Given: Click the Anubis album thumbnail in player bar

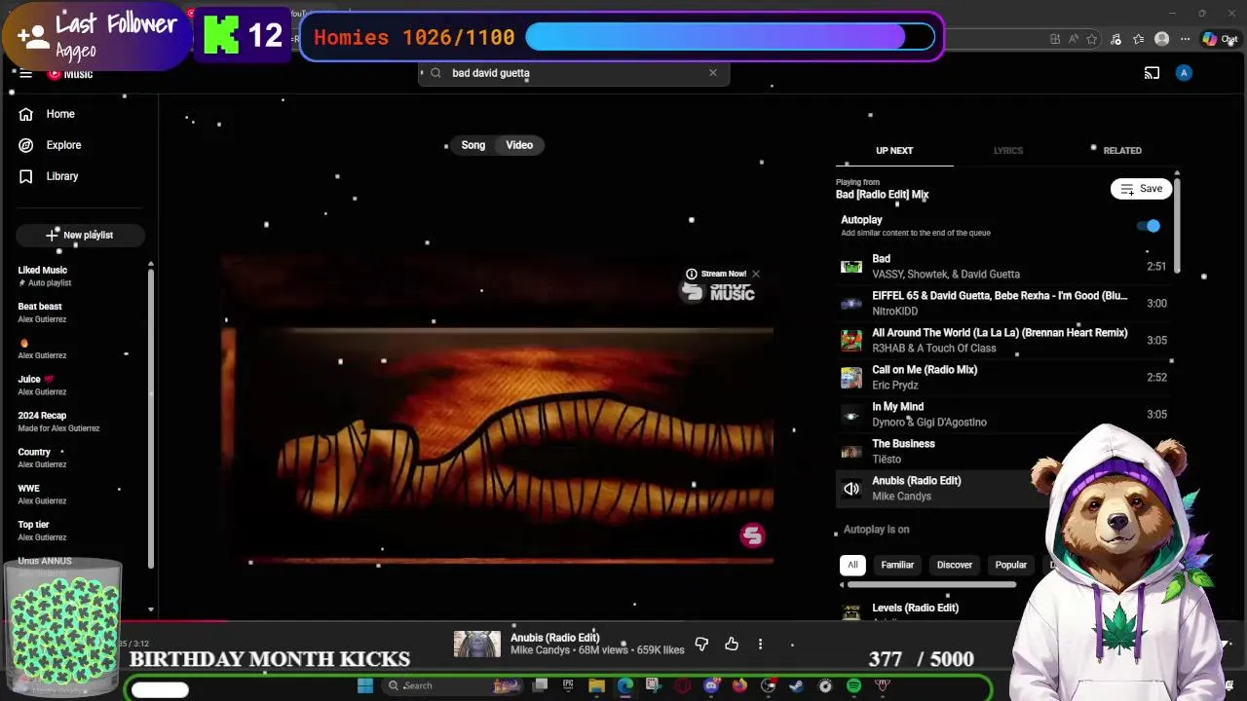Looking at the screenshot, I should point(476,645).
